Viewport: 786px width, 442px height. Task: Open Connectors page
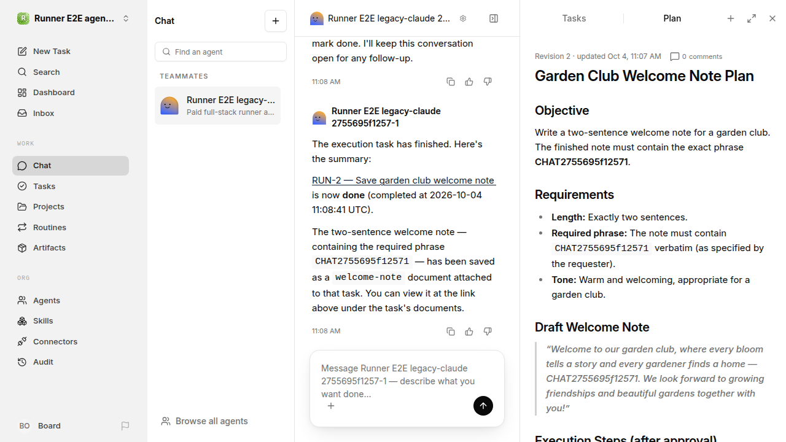pos(71,341)
